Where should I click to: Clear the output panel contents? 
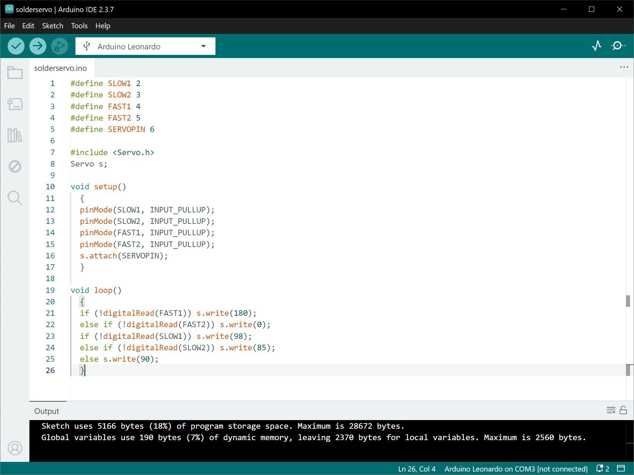[611, 410]
